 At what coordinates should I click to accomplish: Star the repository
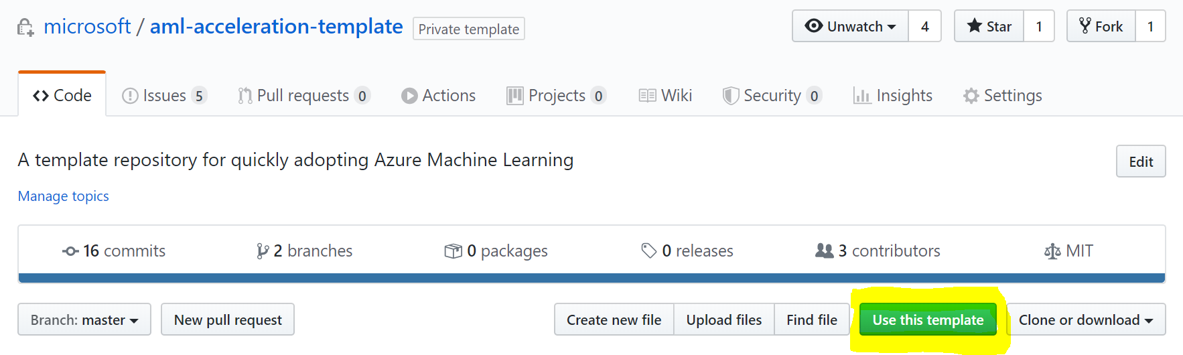point(989,26)
